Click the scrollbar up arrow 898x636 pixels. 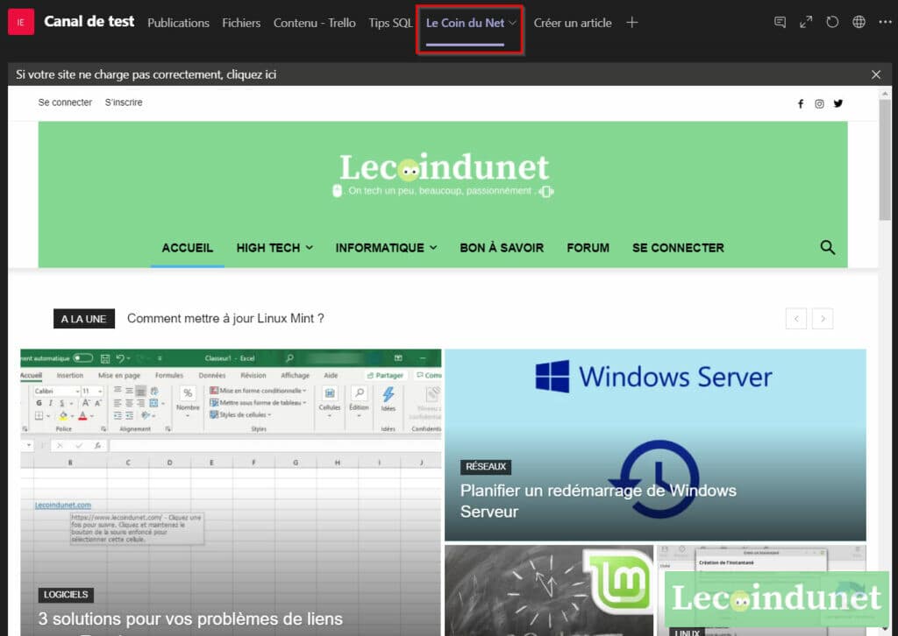coord(885,93)
